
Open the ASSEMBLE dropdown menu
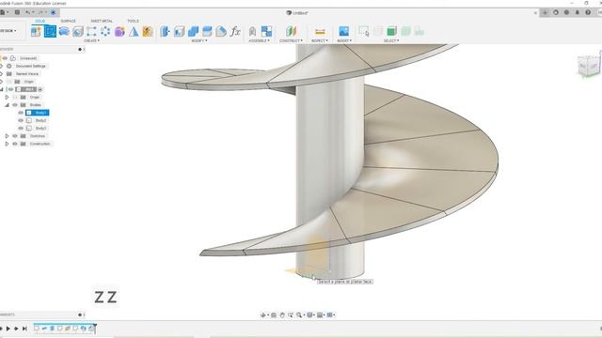coord(260,40)
